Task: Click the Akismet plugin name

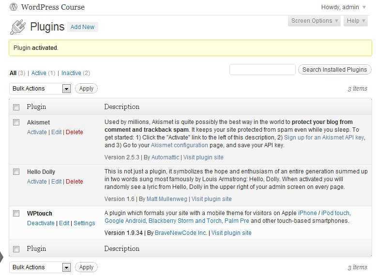Action: (x=38, y=123)
